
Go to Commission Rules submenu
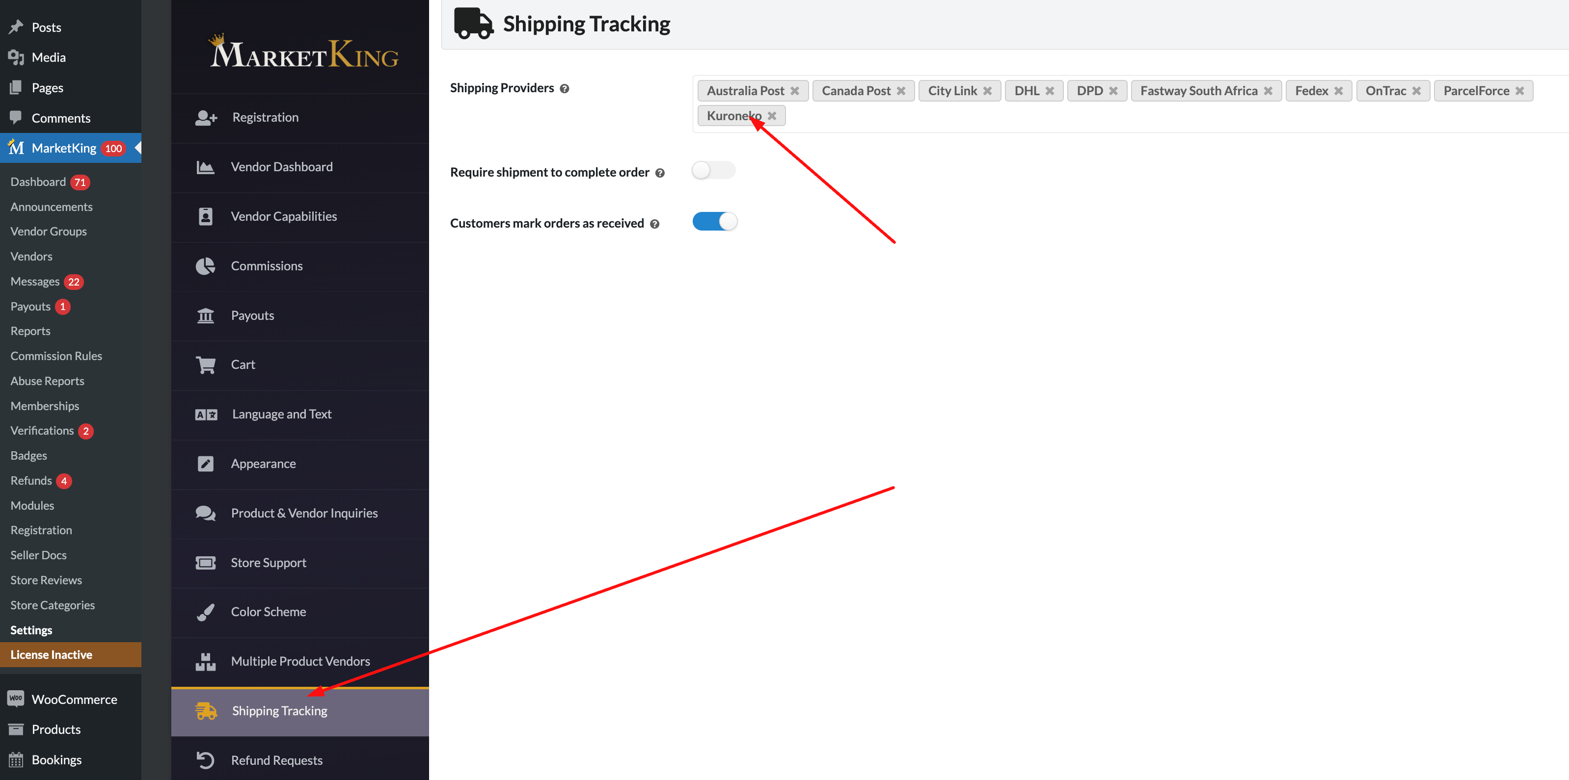coord(56,356)
